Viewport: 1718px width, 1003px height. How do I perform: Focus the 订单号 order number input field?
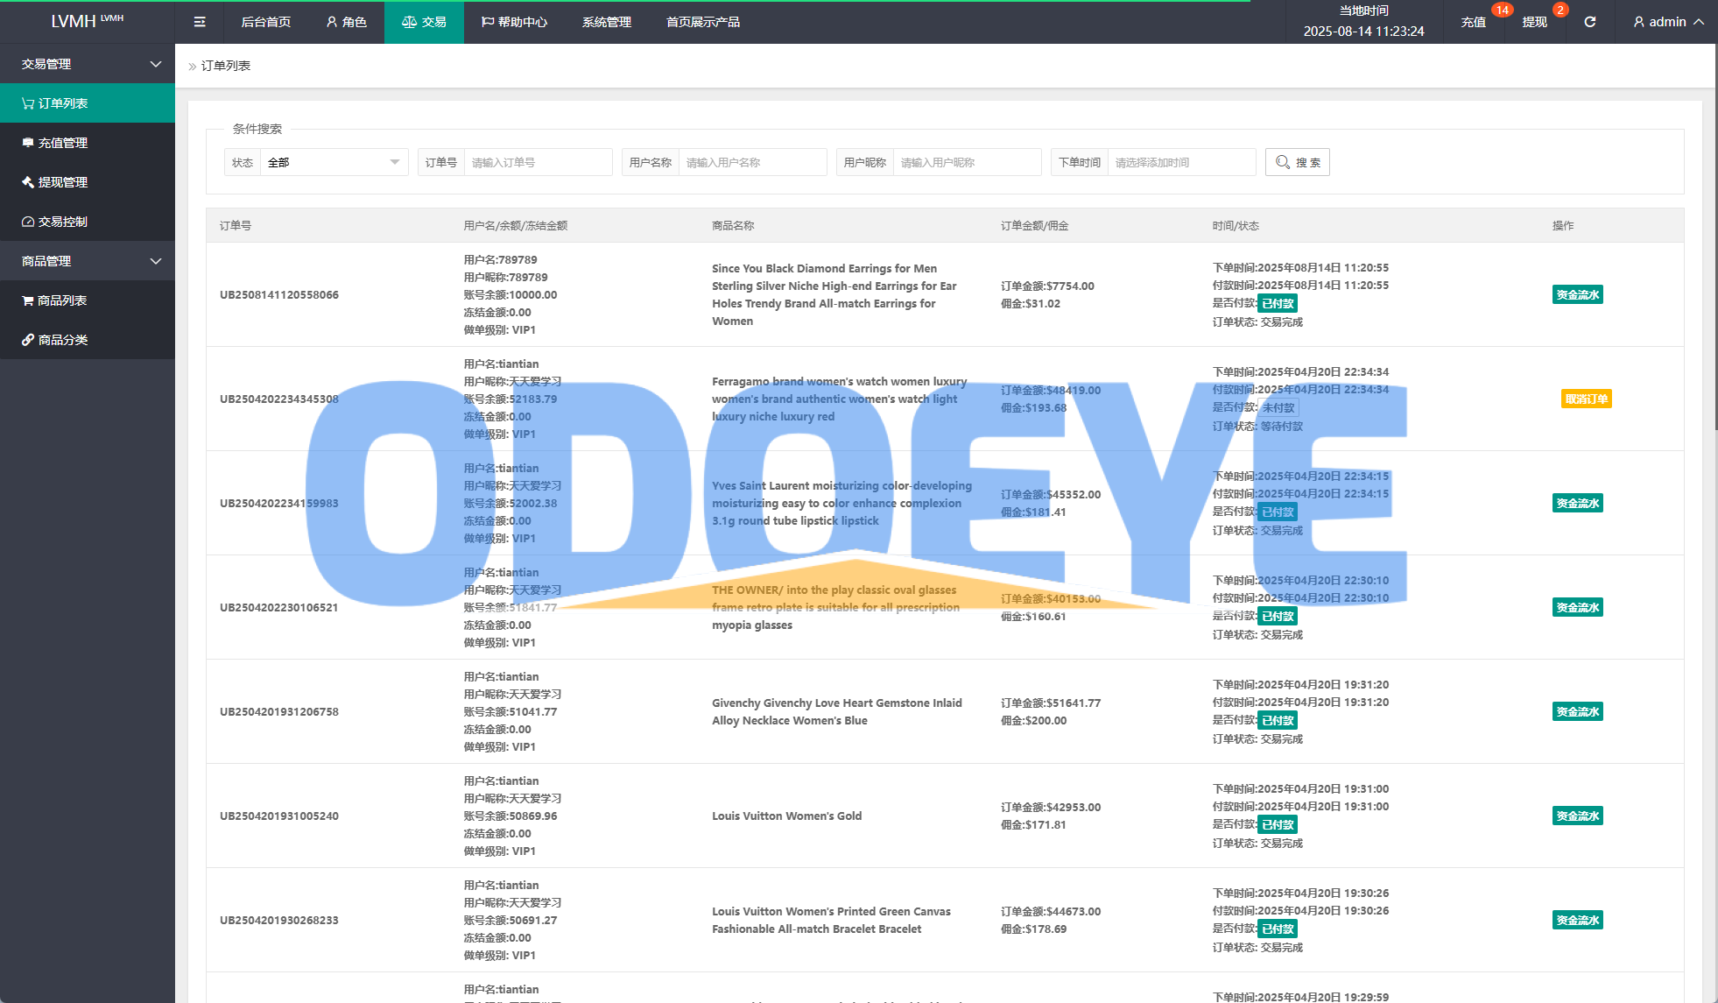tap(538, 162)
